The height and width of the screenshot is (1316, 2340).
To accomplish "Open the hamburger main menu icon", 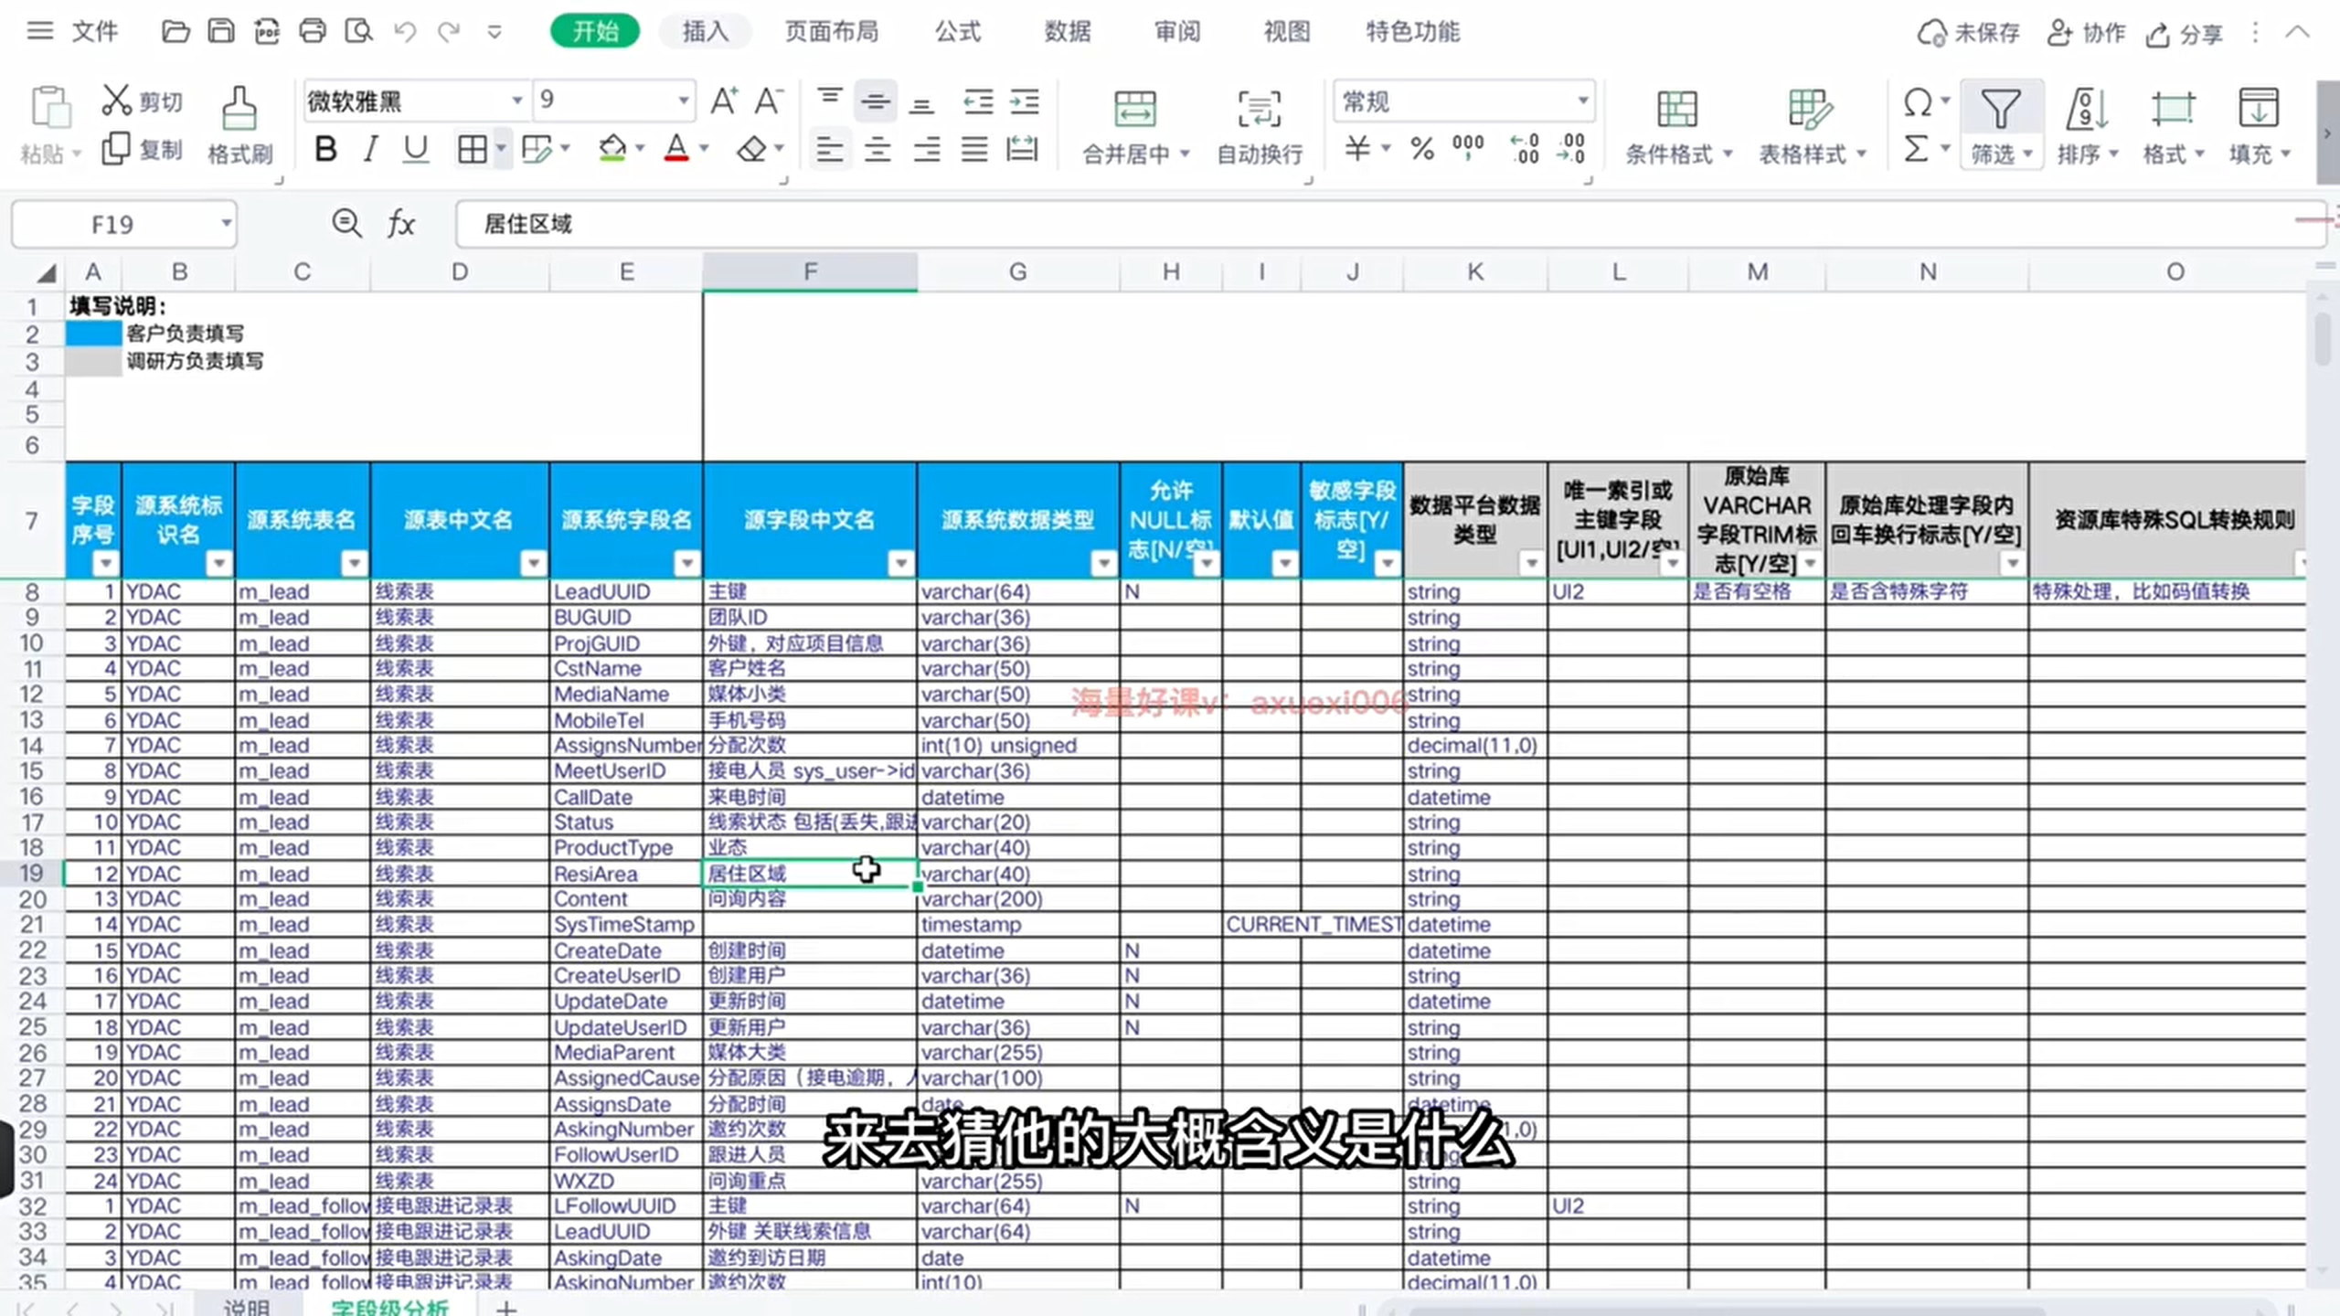I will pyautogui.click(x=39, y=31).
